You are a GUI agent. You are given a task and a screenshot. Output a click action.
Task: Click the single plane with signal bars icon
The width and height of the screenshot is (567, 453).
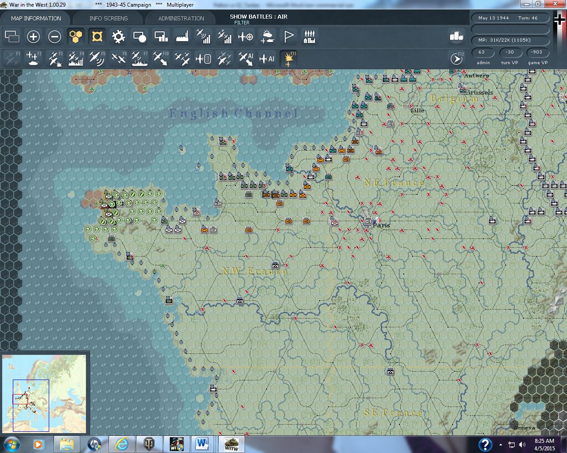pos(203,36)
